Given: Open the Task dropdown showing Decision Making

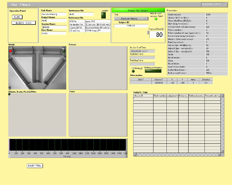Looking at the screenshot, I should (131, 19).
